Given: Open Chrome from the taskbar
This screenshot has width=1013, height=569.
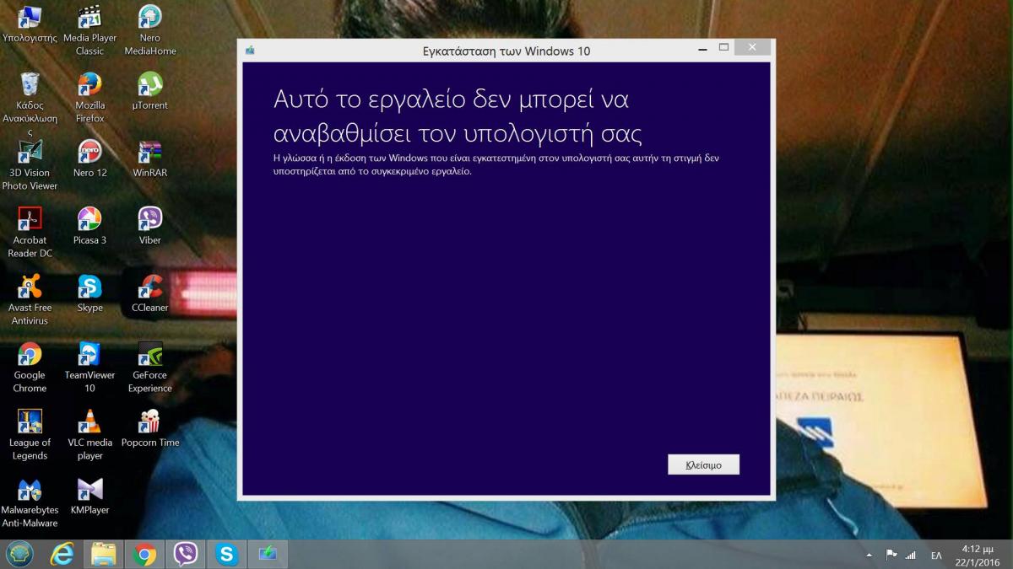Looking at the screenshot, I should [x=144, y=554].
